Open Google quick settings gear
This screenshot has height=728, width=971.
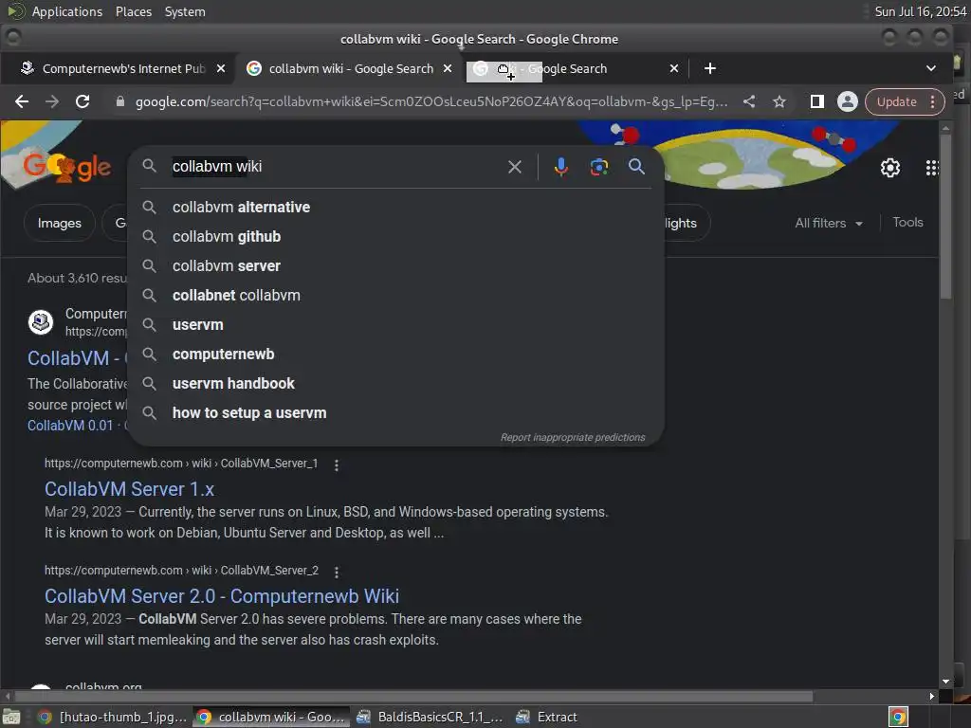[889, 167]
